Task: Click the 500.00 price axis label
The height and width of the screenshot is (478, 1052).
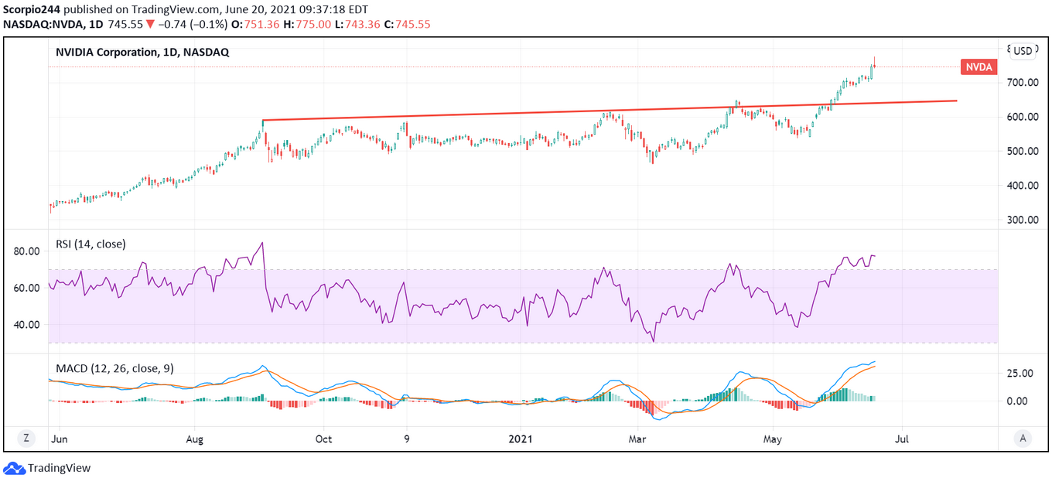Action: [x=1021, y=151]
